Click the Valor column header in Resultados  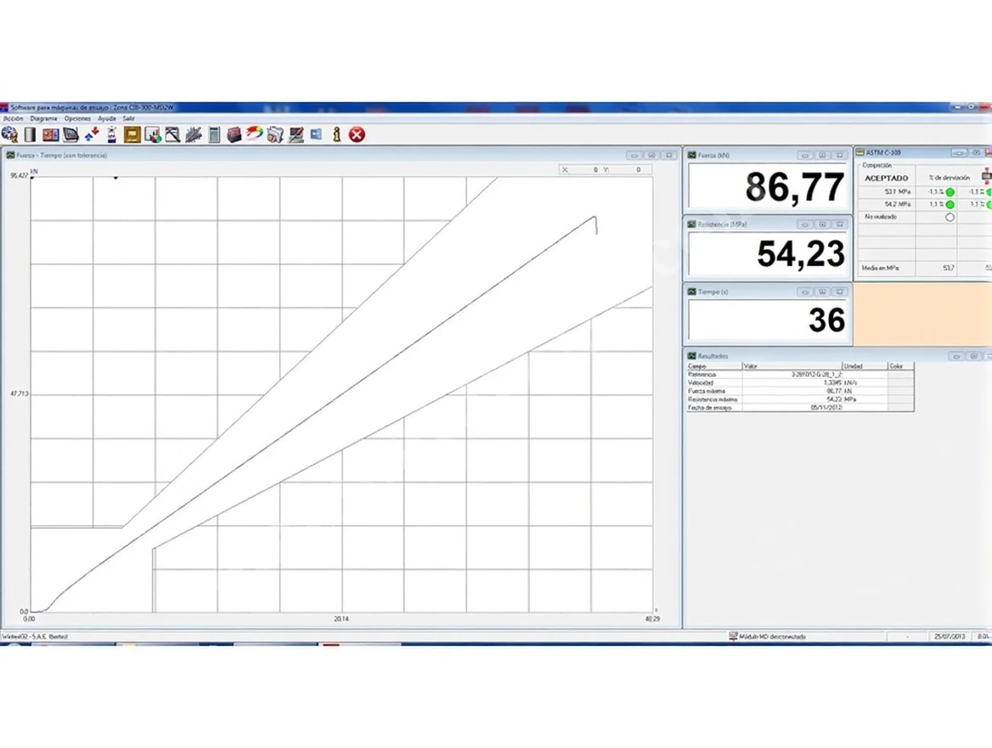[790, 366]
